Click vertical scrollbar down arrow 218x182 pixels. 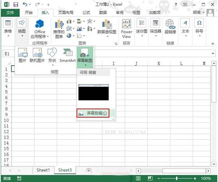[x=214, y=164]
